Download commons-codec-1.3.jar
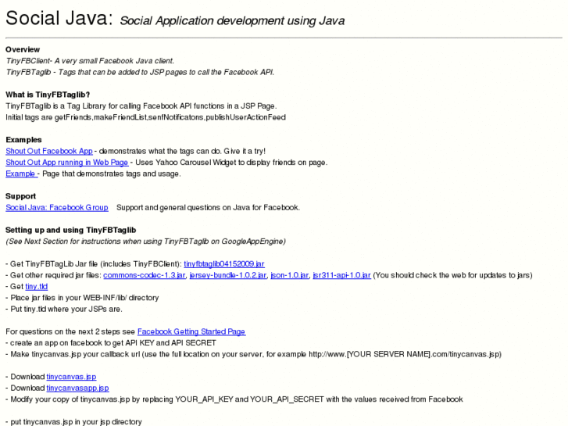The image size is (568, 426). coord(145,275)
